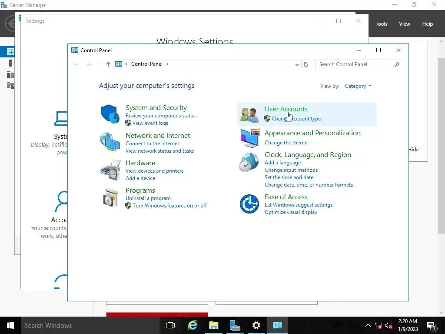The width and height of the screenshot is (445, 334).
Task: Open the Windows Start menu
Action: (10, 325)
